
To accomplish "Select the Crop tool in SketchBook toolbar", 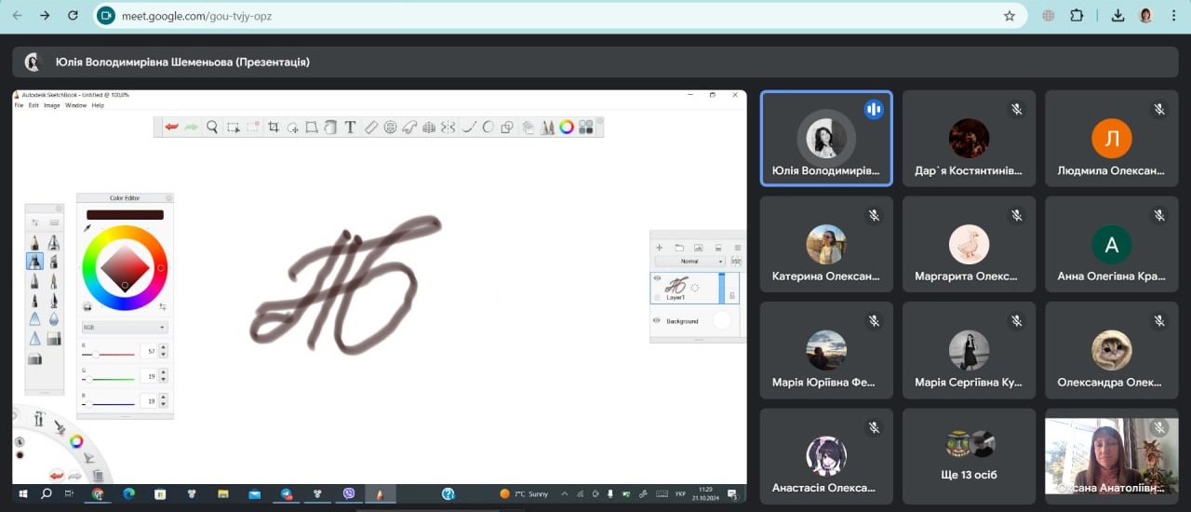I will (274, 128).
